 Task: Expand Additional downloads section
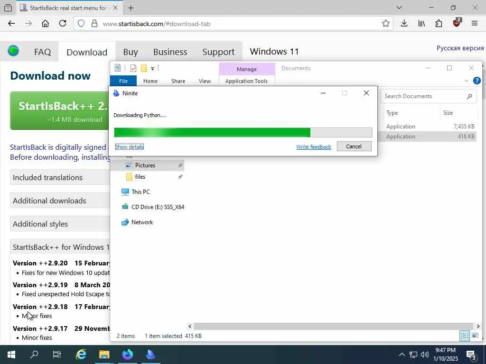point(60,200)
